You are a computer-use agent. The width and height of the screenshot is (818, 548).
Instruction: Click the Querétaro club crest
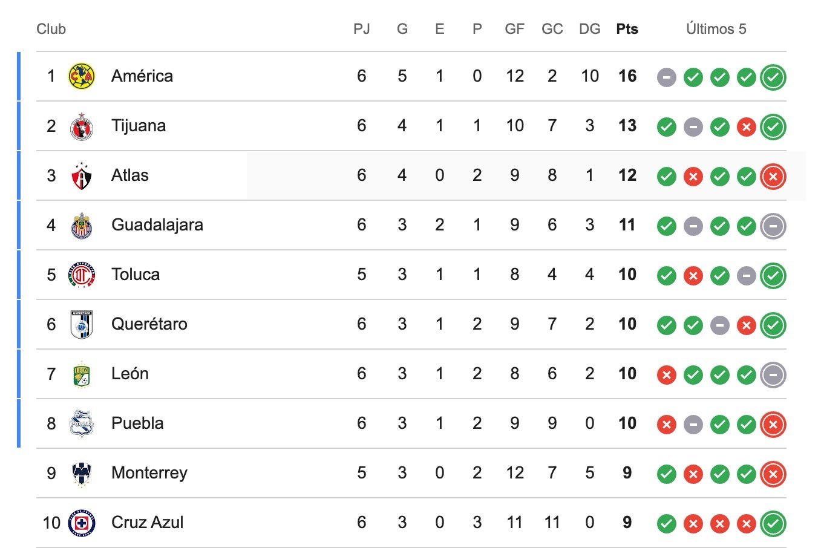[81, 324]
